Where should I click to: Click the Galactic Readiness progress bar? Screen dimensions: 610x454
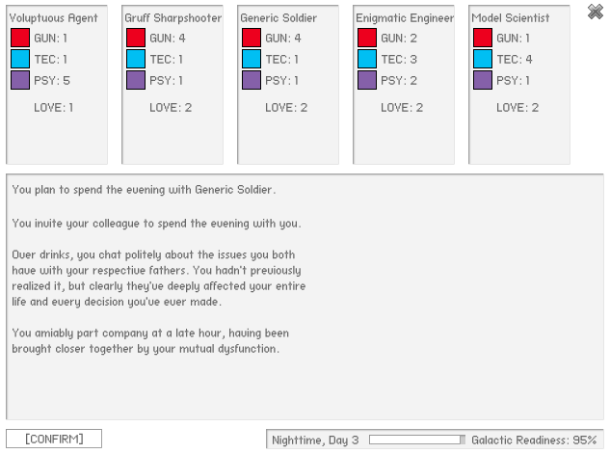(416, 440)
